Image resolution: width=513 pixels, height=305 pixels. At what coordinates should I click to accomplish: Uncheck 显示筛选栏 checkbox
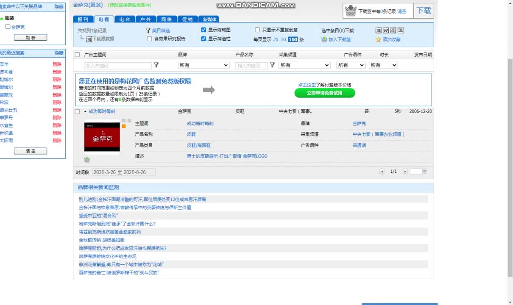click(204, 39)
